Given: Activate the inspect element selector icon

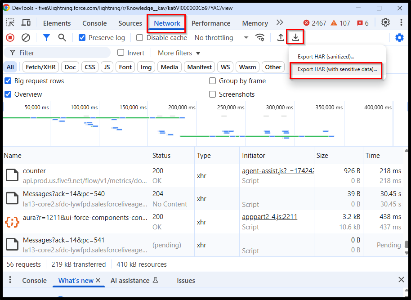Looking at the screenshot, I should point(10,23).
